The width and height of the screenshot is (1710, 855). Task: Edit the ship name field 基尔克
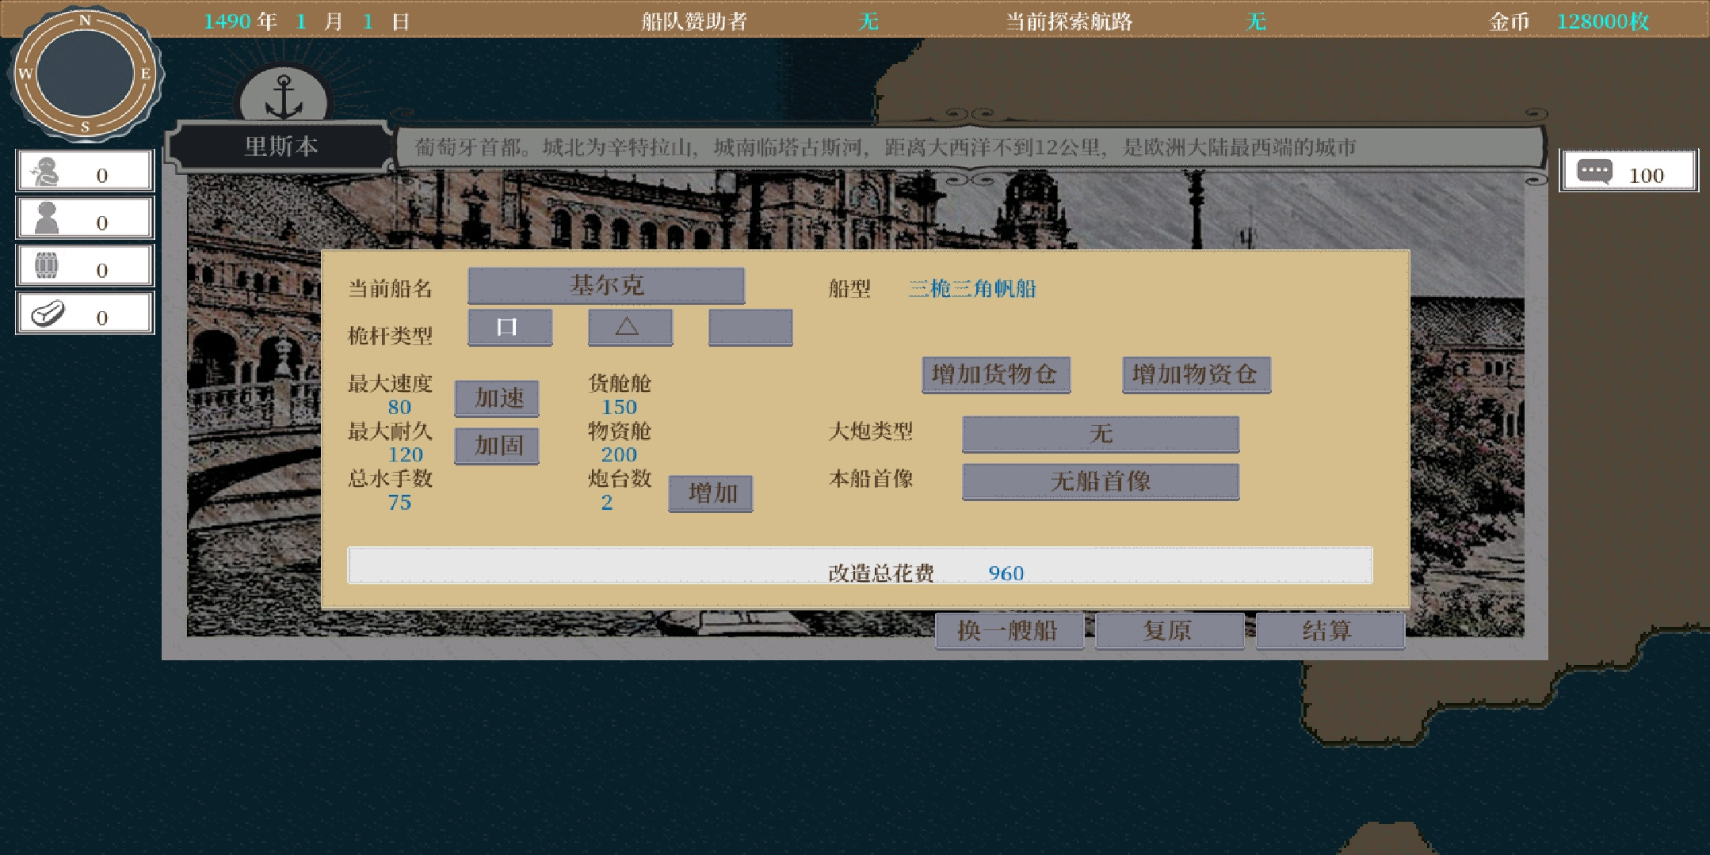[606, 285]
